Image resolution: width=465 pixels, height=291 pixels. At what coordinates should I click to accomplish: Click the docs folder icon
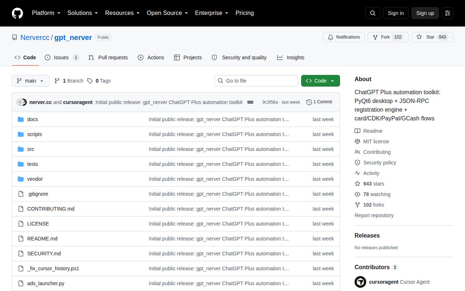pos(21,119)
